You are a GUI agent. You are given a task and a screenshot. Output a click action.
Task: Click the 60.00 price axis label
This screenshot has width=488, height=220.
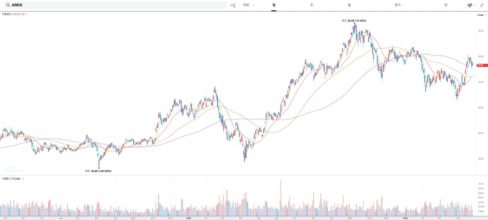click(481, 108)
